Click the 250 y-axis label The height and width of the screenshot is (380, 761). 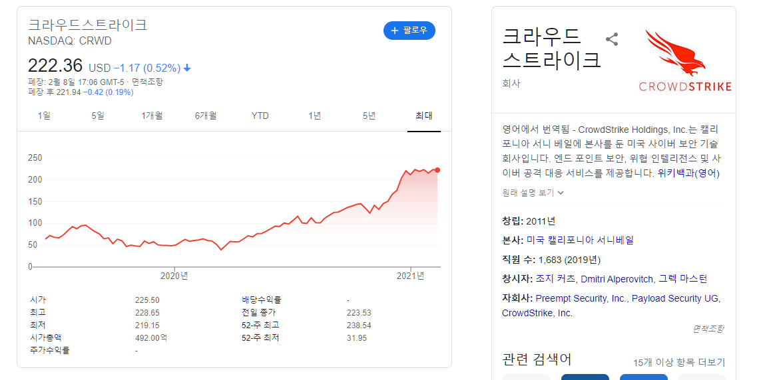(35, 158)
